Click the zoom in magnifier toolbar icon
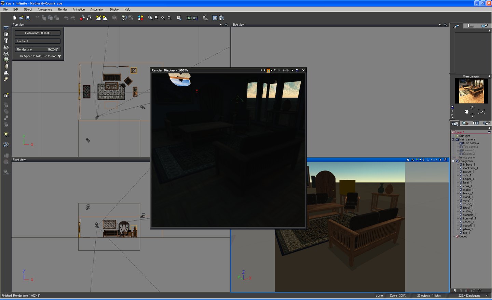This screenshot has height=300, width=492. [x=163, y=18]
